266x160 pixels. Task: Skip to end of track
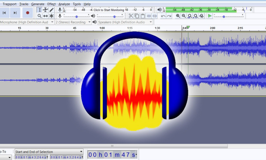[15, 13]
